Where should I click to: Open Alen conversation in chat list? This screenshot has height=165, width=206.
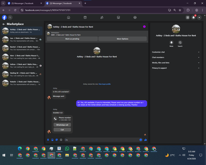(22, 57)
